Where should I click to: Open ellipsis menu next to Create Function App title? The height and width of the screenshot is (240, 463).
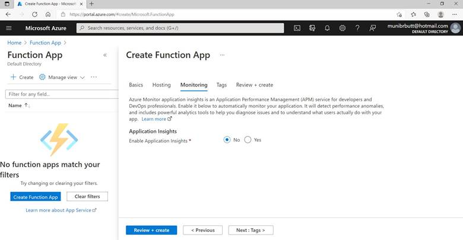point(222,55)
